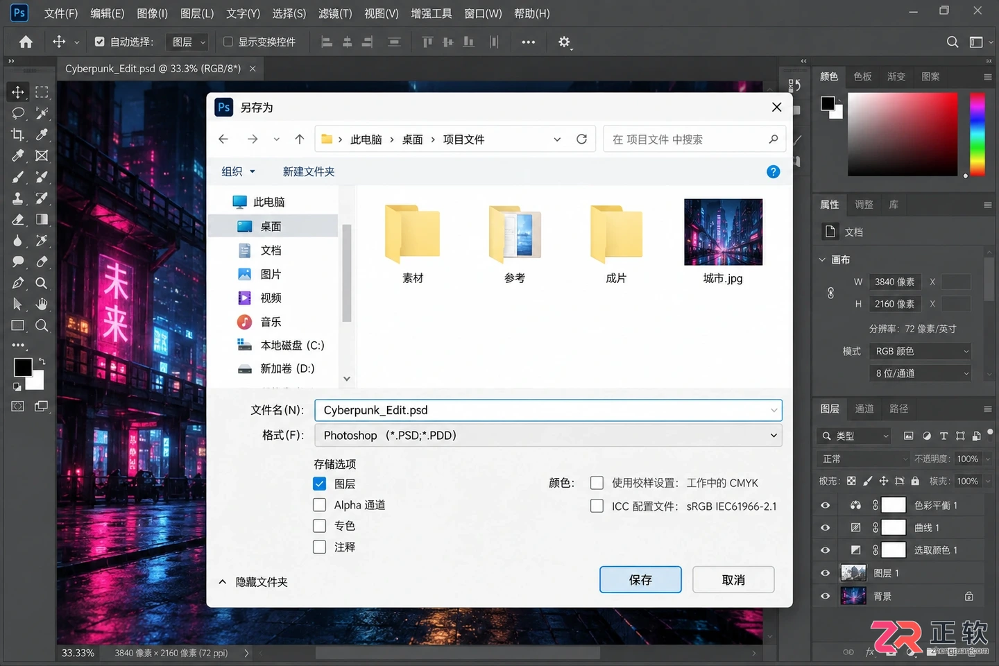Select the Pen tool
999x666 pixels.
[x=18, y=283]
